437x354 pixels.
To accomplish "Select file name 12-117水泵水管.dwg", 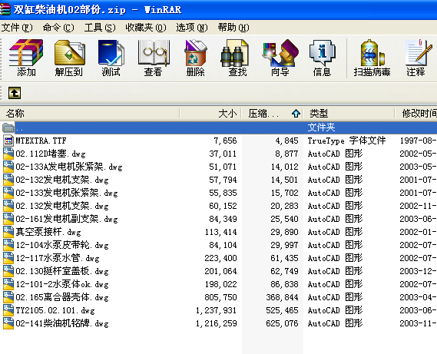I will (x=58, y=258).
